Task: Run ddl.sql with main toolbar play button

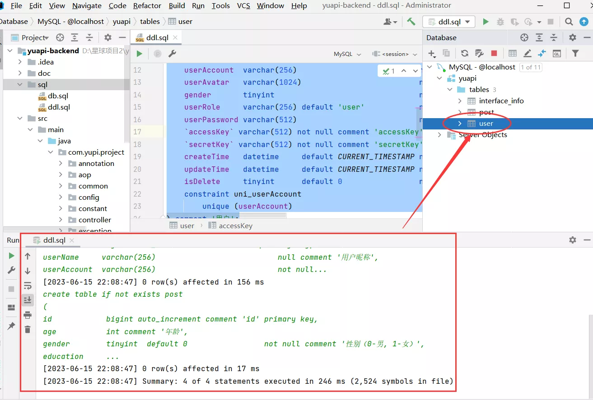Action: (486, 22)
